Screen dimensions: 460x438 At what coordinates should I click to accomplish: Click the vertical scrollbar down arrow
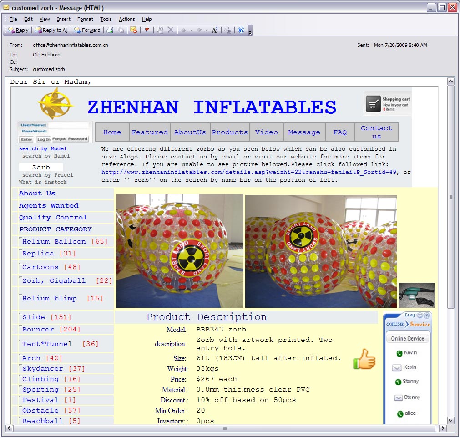click(451, 420)
